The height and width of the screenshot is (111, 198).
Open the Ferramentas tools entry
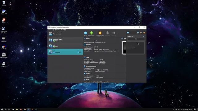point(65,34)
